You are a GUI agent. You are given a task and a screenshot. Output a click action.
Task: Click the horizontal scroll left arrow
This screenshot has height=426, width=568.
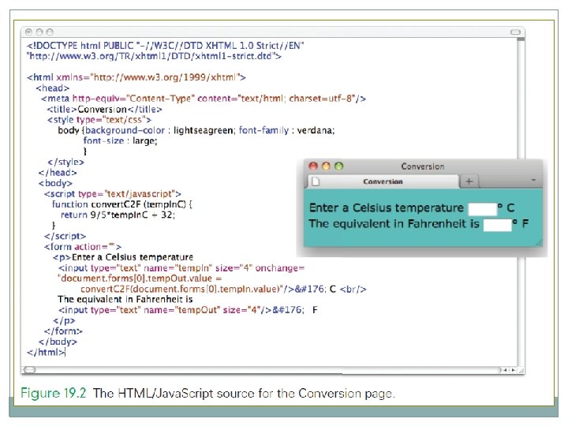click(506, 370)
